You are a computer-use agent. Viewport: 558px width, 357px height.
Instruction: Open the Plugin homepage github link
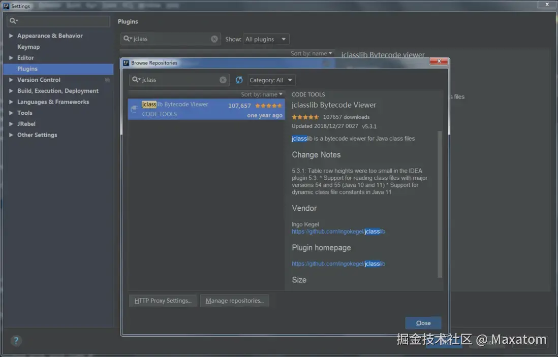click(x=338, y=264)
